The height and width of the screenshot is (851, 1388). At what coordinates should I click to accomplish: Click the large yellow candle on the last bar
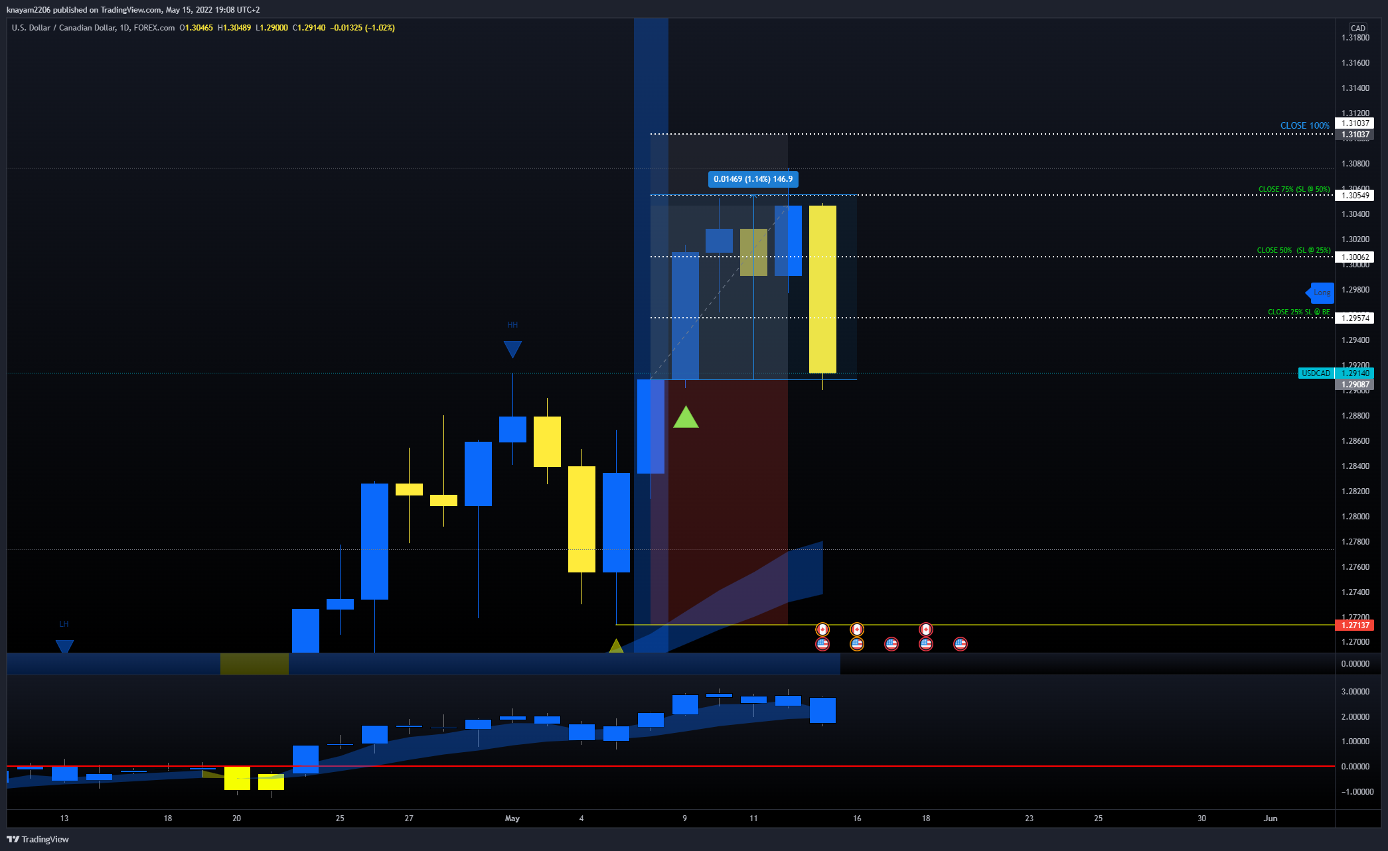pyautogui.click(x=822, y=289)
